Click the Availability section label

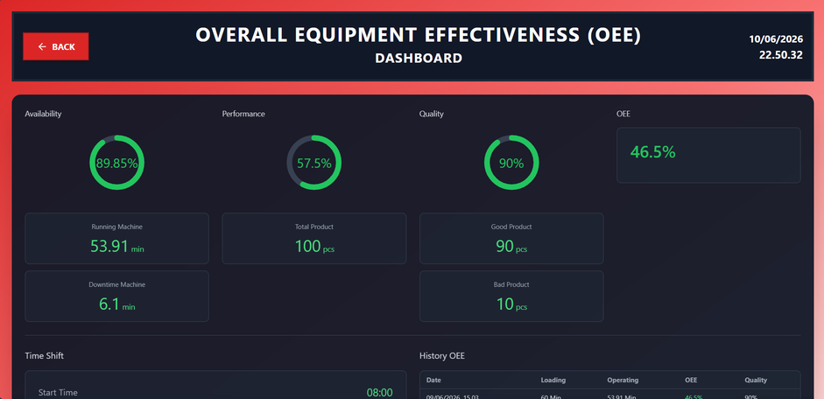(x=43, y=114)
